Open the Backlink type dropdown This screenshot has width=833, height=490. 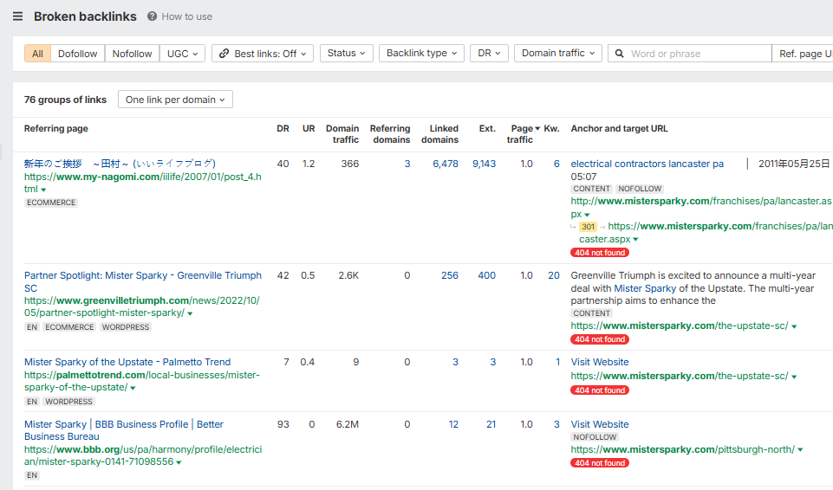coord(421,53)
